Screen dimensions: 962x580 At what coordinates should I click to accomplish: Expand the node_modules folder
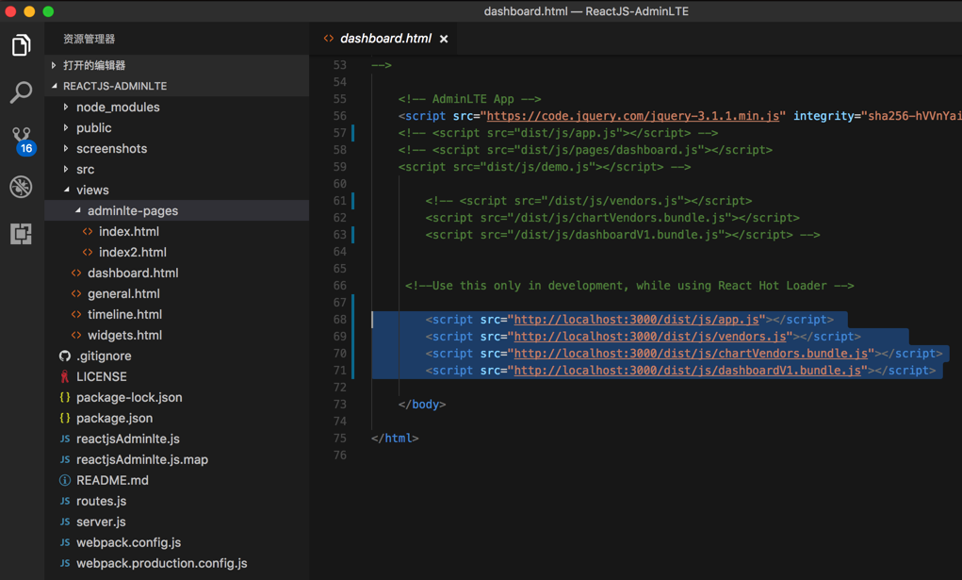(117, 108)
